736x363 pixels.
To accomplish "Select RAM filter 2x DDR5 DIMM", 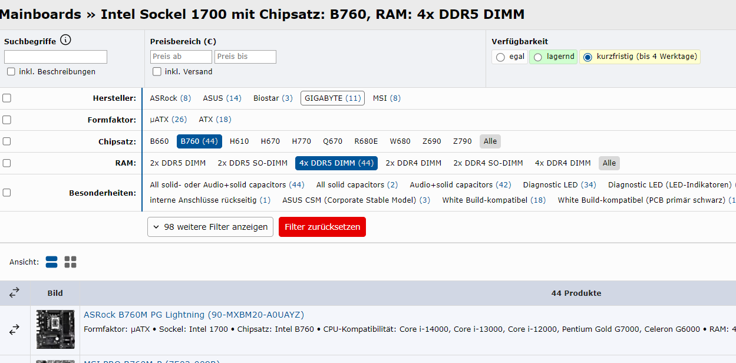I will [178, 163].
